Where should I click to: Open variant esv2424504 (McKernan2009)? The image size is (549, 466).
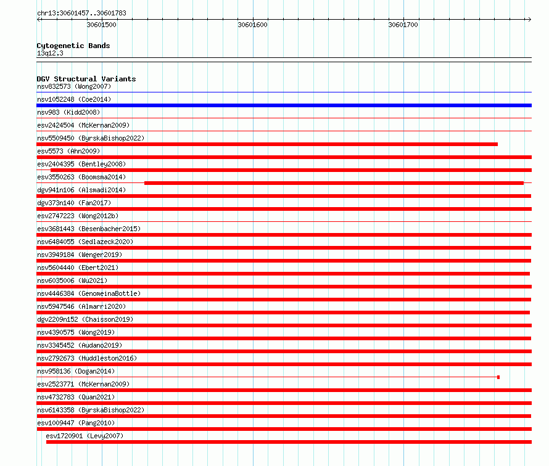click(x=83, y=125)
